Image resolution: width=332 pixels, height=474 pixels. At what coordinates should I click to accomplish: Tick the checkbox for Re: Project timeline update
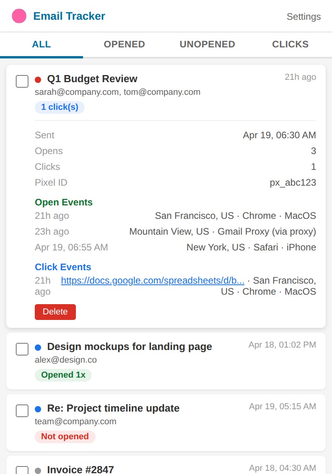[x=22, y=411]
